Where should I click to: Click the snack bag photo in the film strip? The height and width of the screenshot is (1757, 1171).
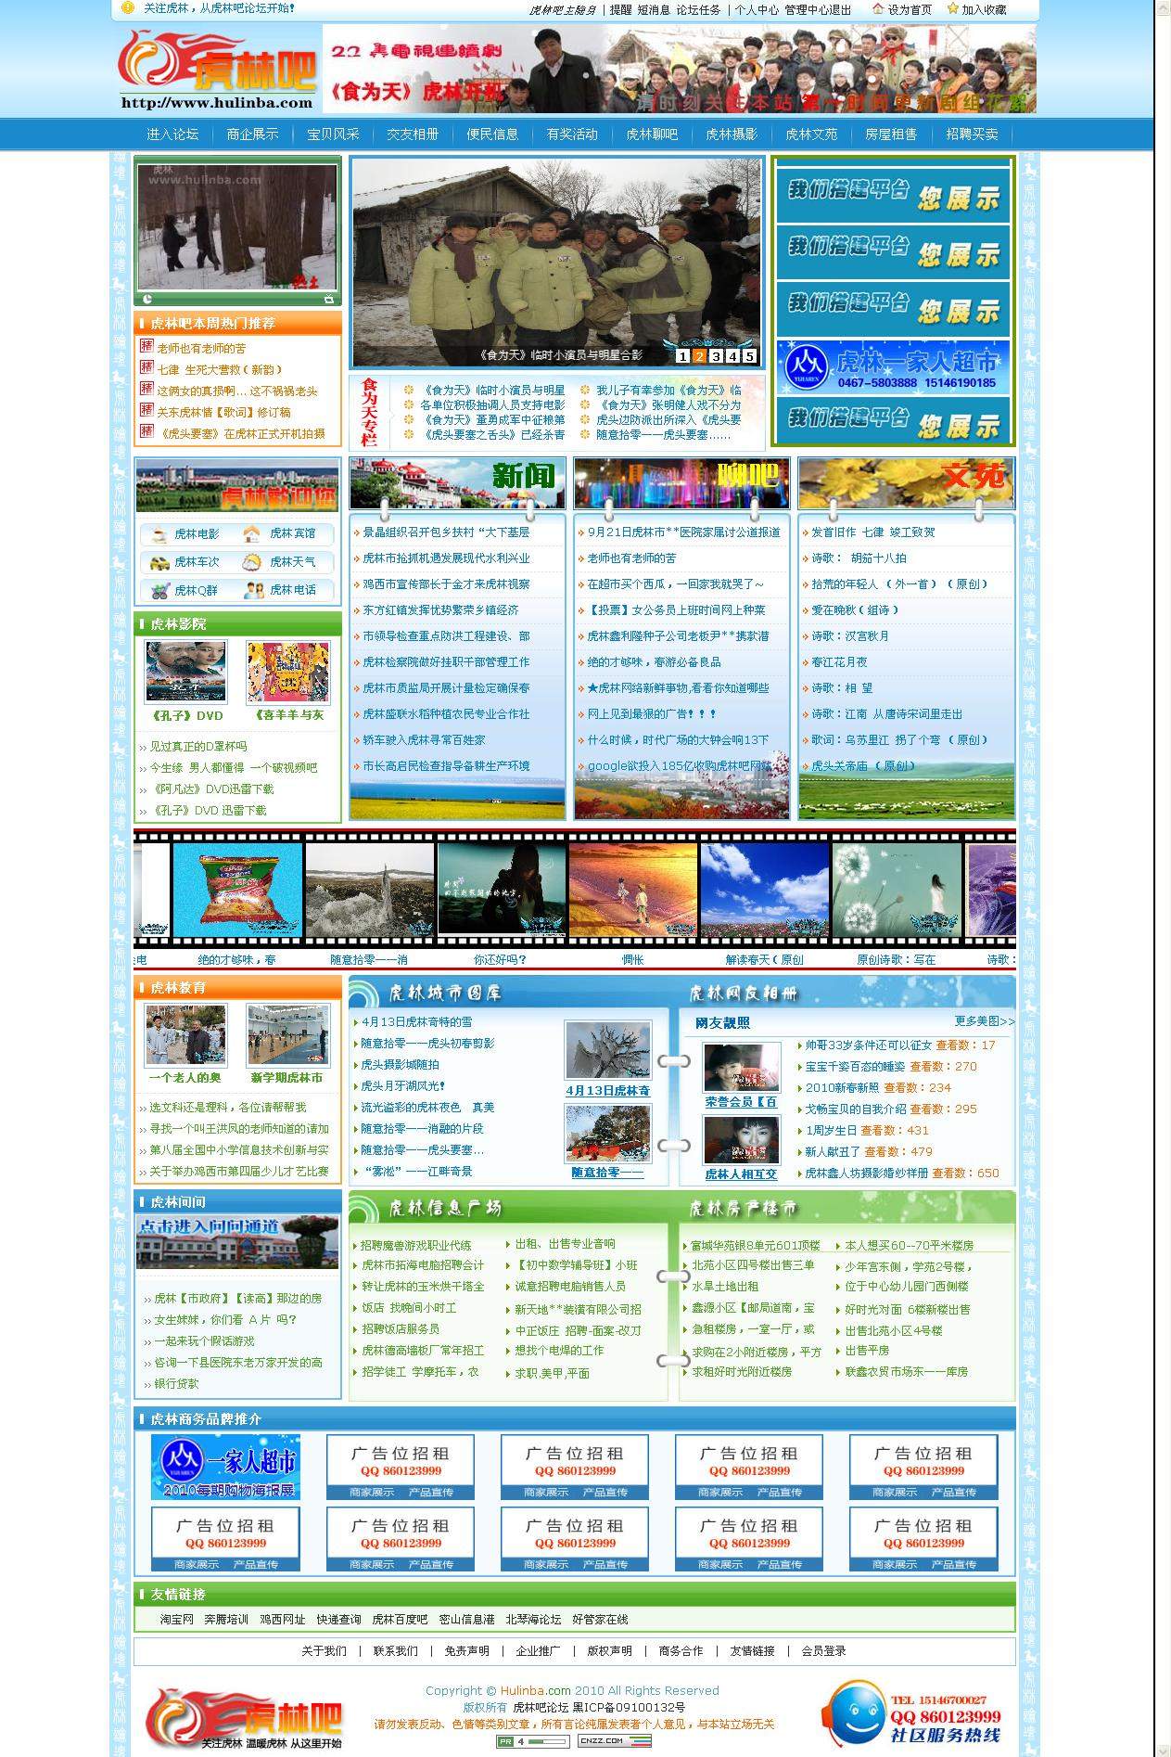[x=237, y=890]
